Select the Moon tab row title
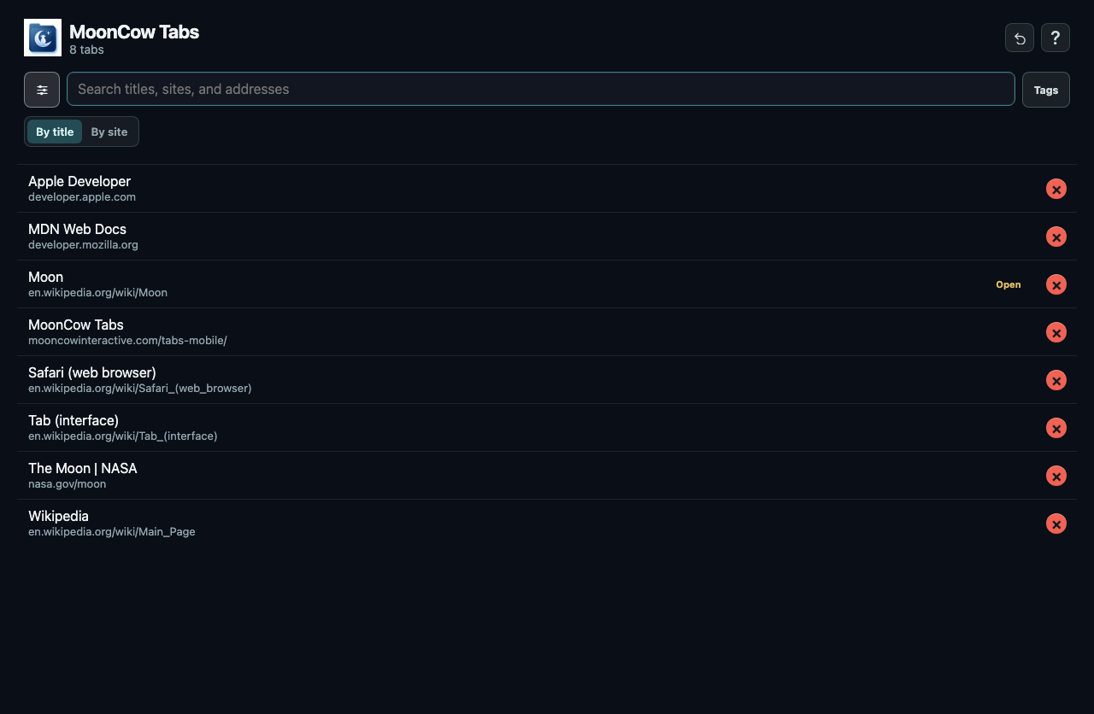 coord(45,277)
